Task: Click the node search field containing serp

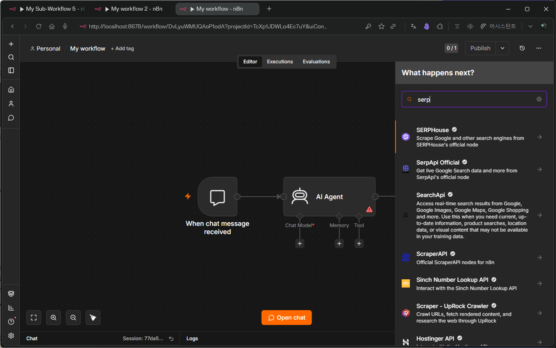Action: click(x=474, y=99)
